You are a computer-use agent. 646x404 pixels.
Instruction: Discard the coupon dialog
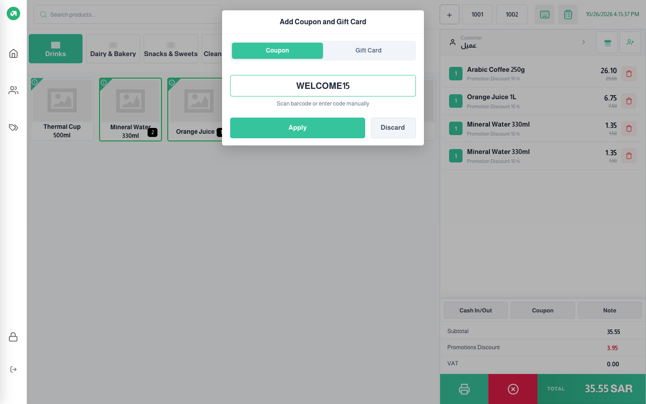tap(393, 128)
